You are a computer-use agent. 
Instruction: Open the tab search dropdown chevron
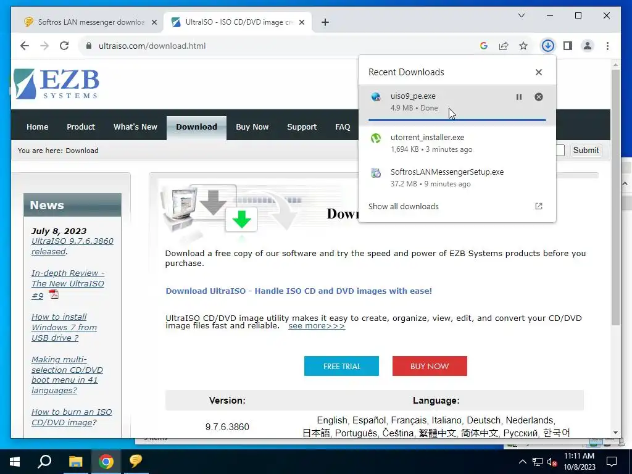pyautogui.click(x=521, y=15)
